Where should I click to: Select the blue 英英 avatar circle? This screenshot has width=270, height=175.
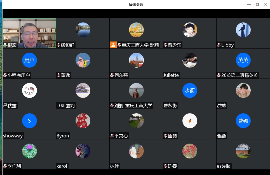[243, 60]
